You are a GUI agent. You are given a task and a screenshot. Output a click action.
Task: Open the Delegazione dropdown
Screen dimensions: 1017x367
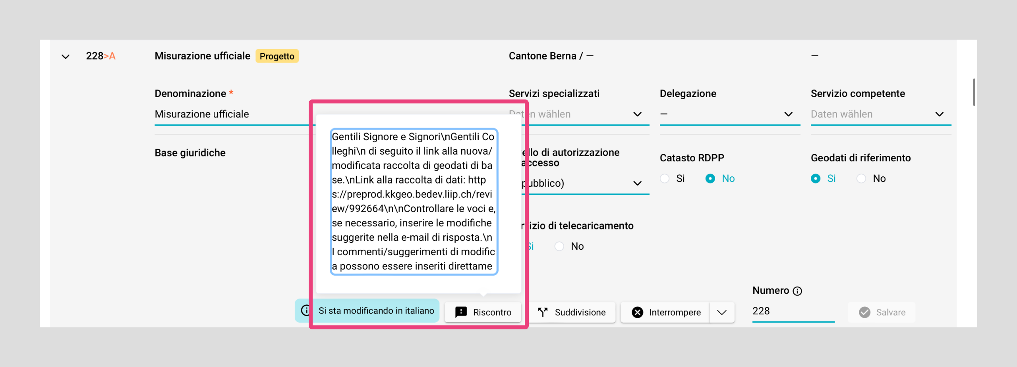[788, 115]
